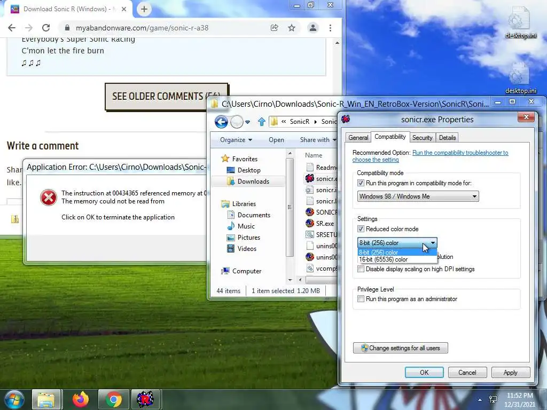Bookmark this page with star icon
This screenshot has width=547, height=410.
point(292,28)
